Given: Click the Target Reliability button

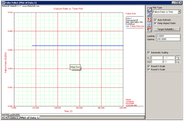Looking at the screenshot, I should (x=167, y=29).
